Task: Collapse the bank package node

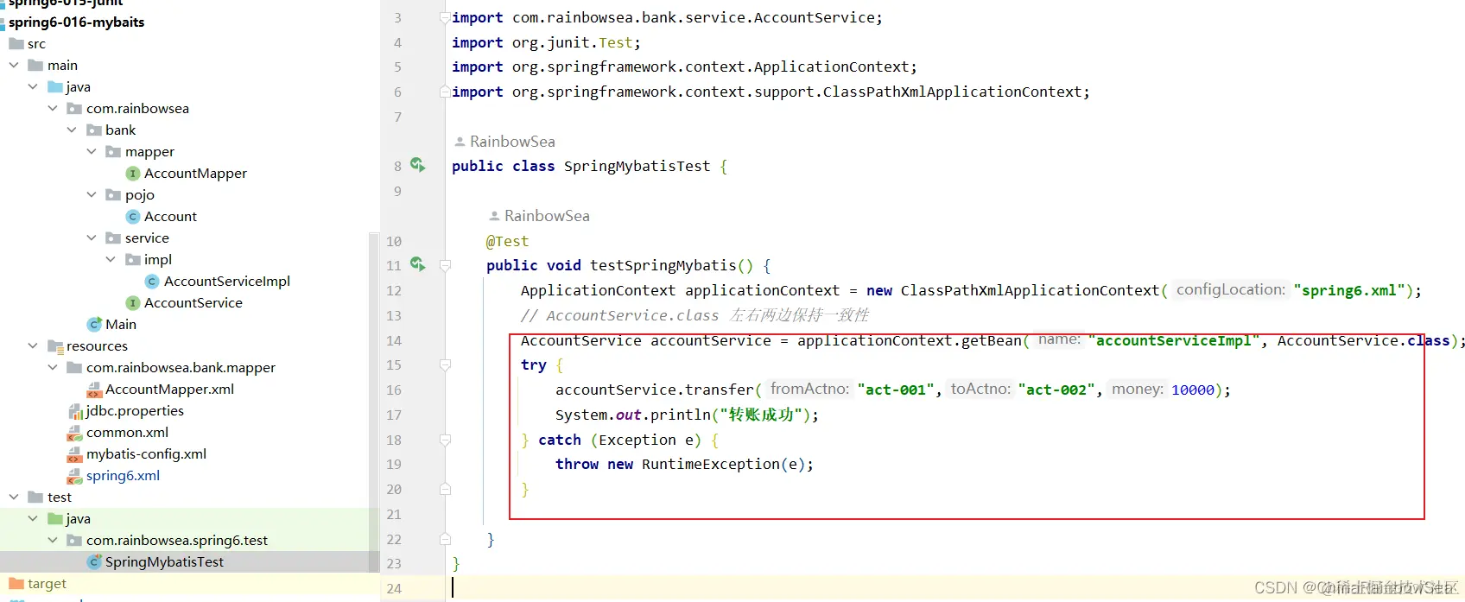Action: [72, 130]
